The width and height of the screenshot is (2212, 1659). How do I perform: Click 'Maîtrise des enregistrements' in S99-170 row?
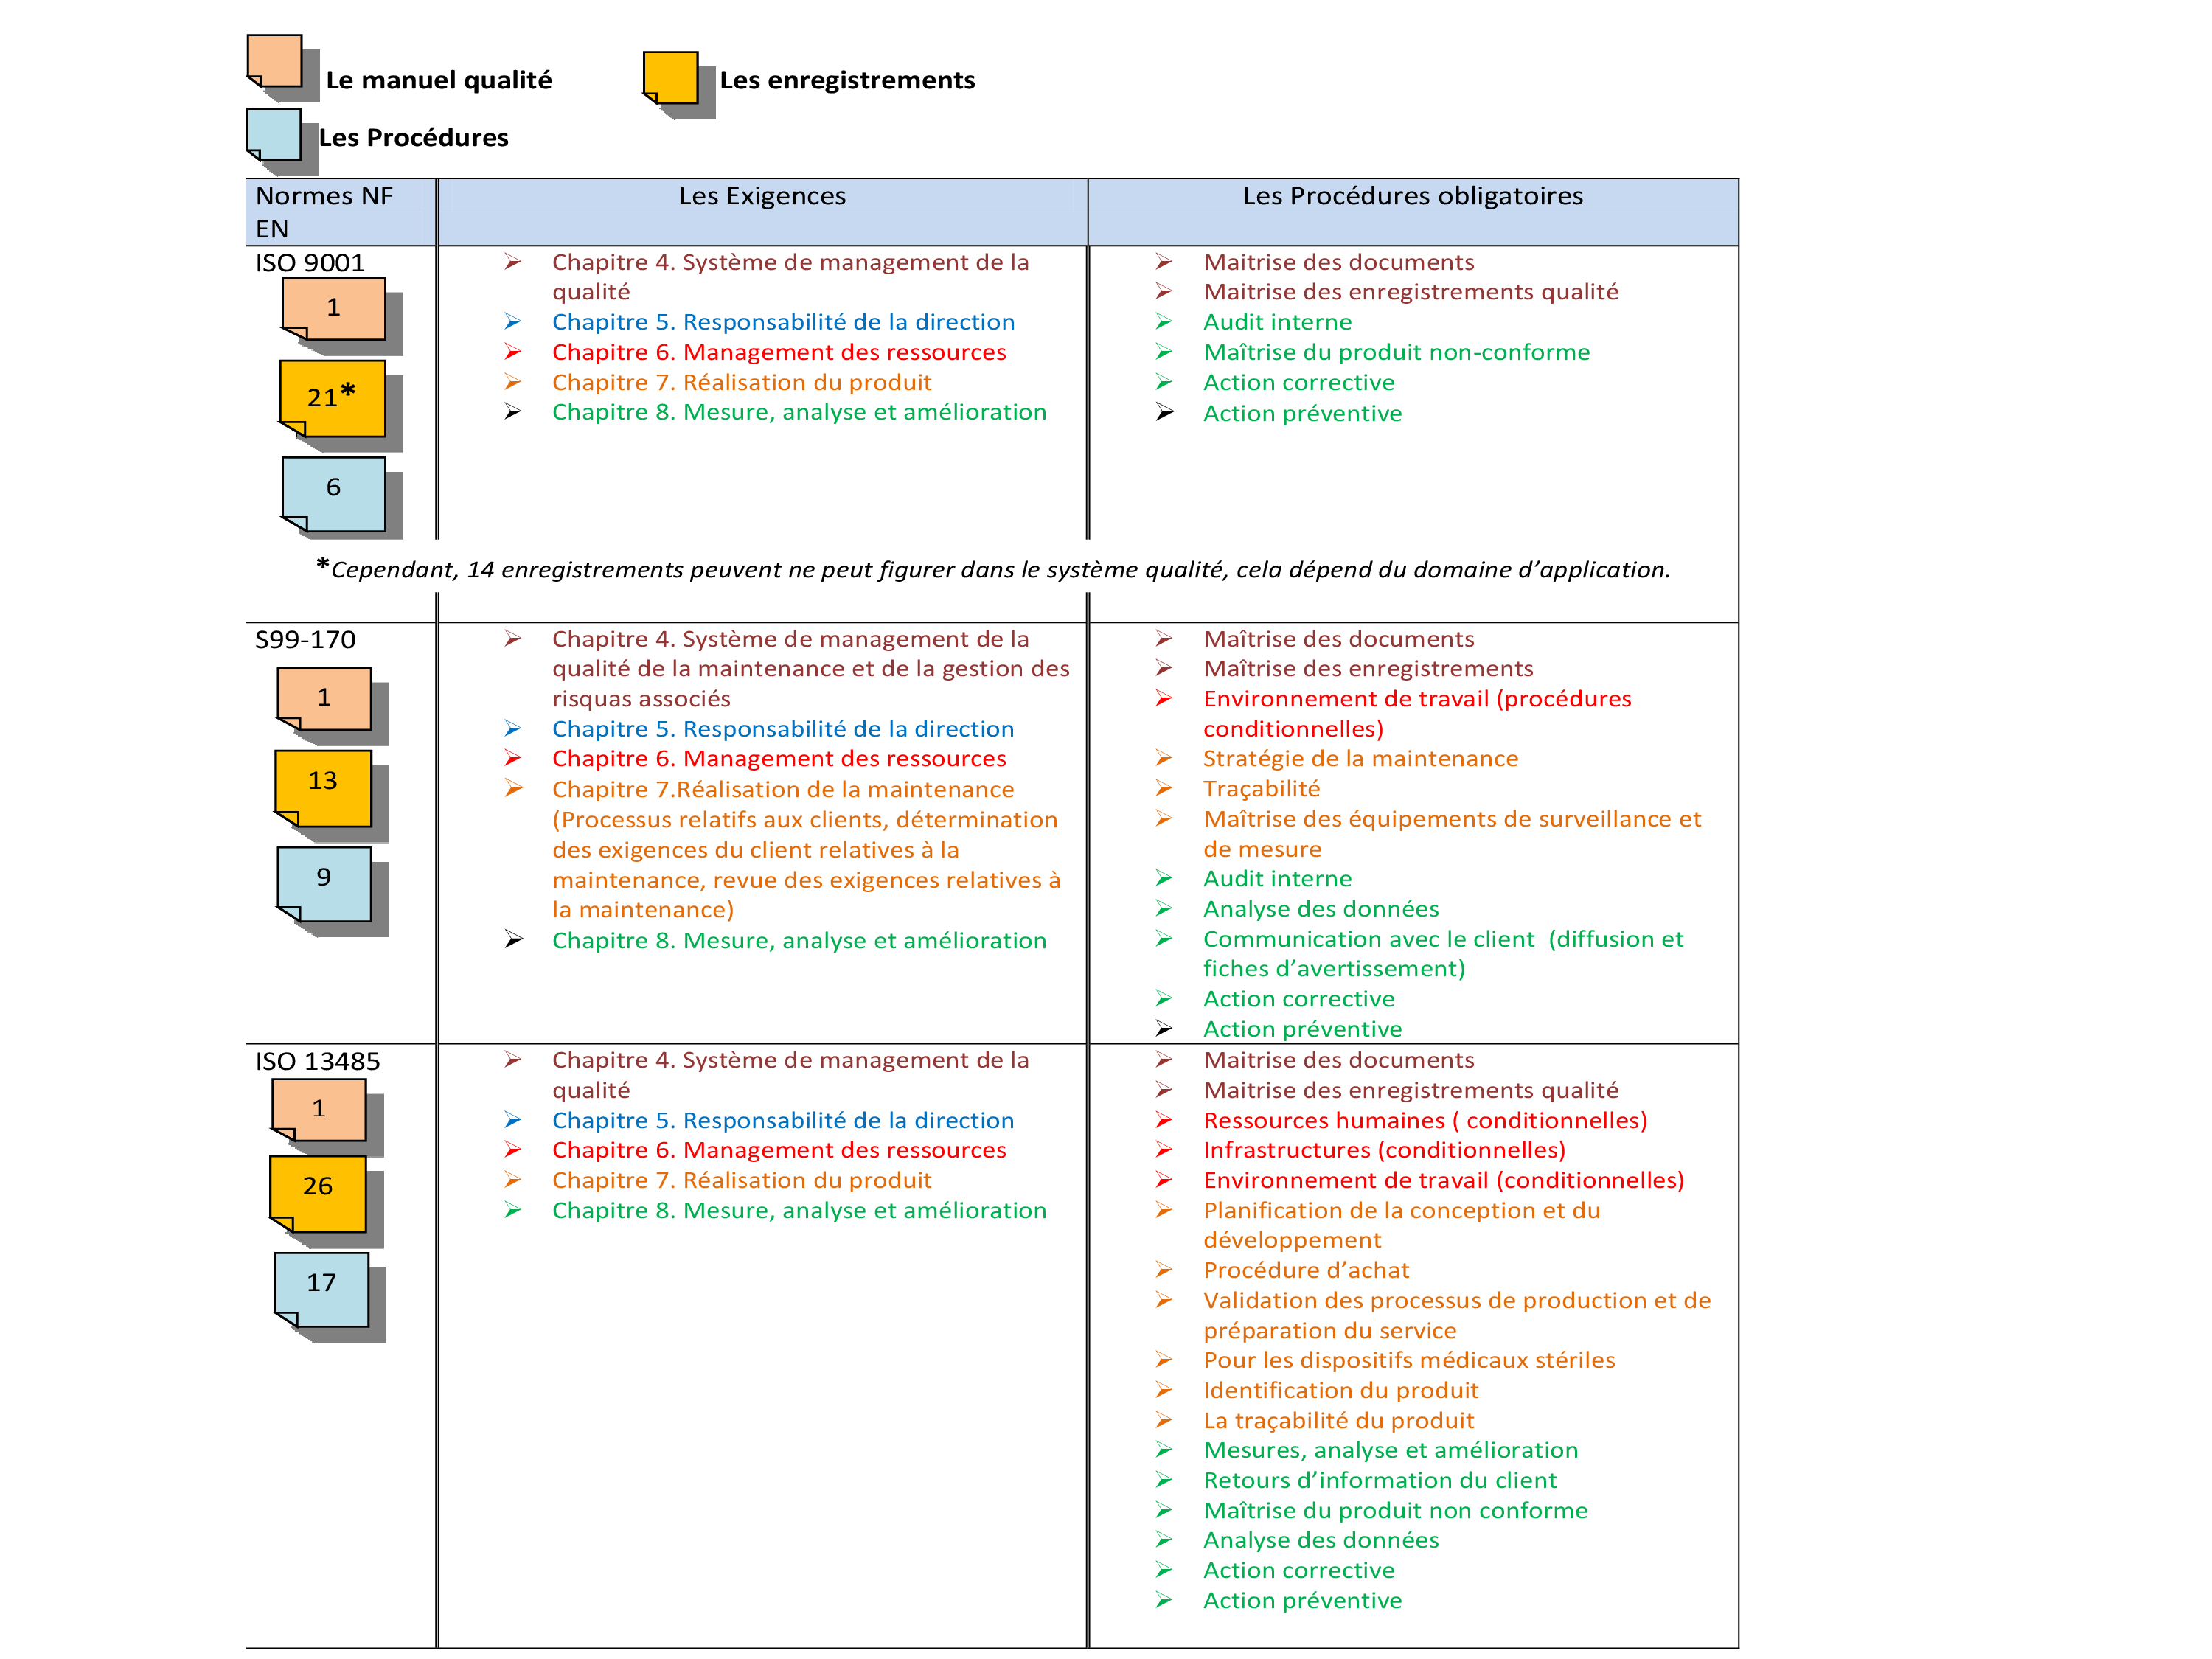coord(1368,669)
